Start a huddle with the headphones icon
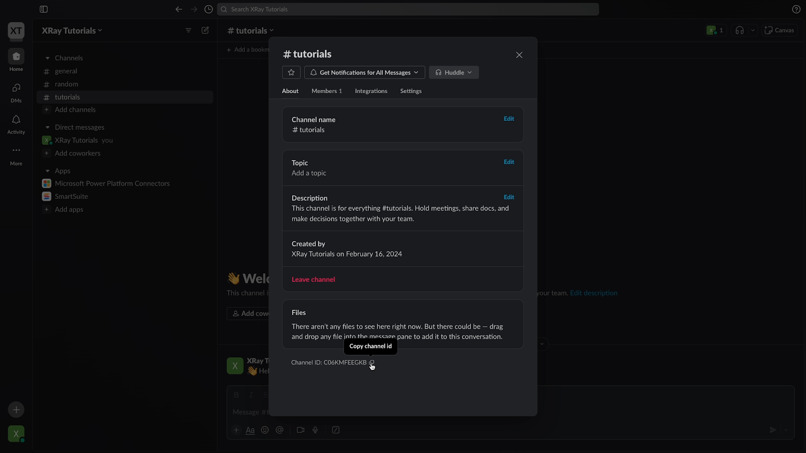This screenshot has width=806, height=453. [x=740, y=30]
